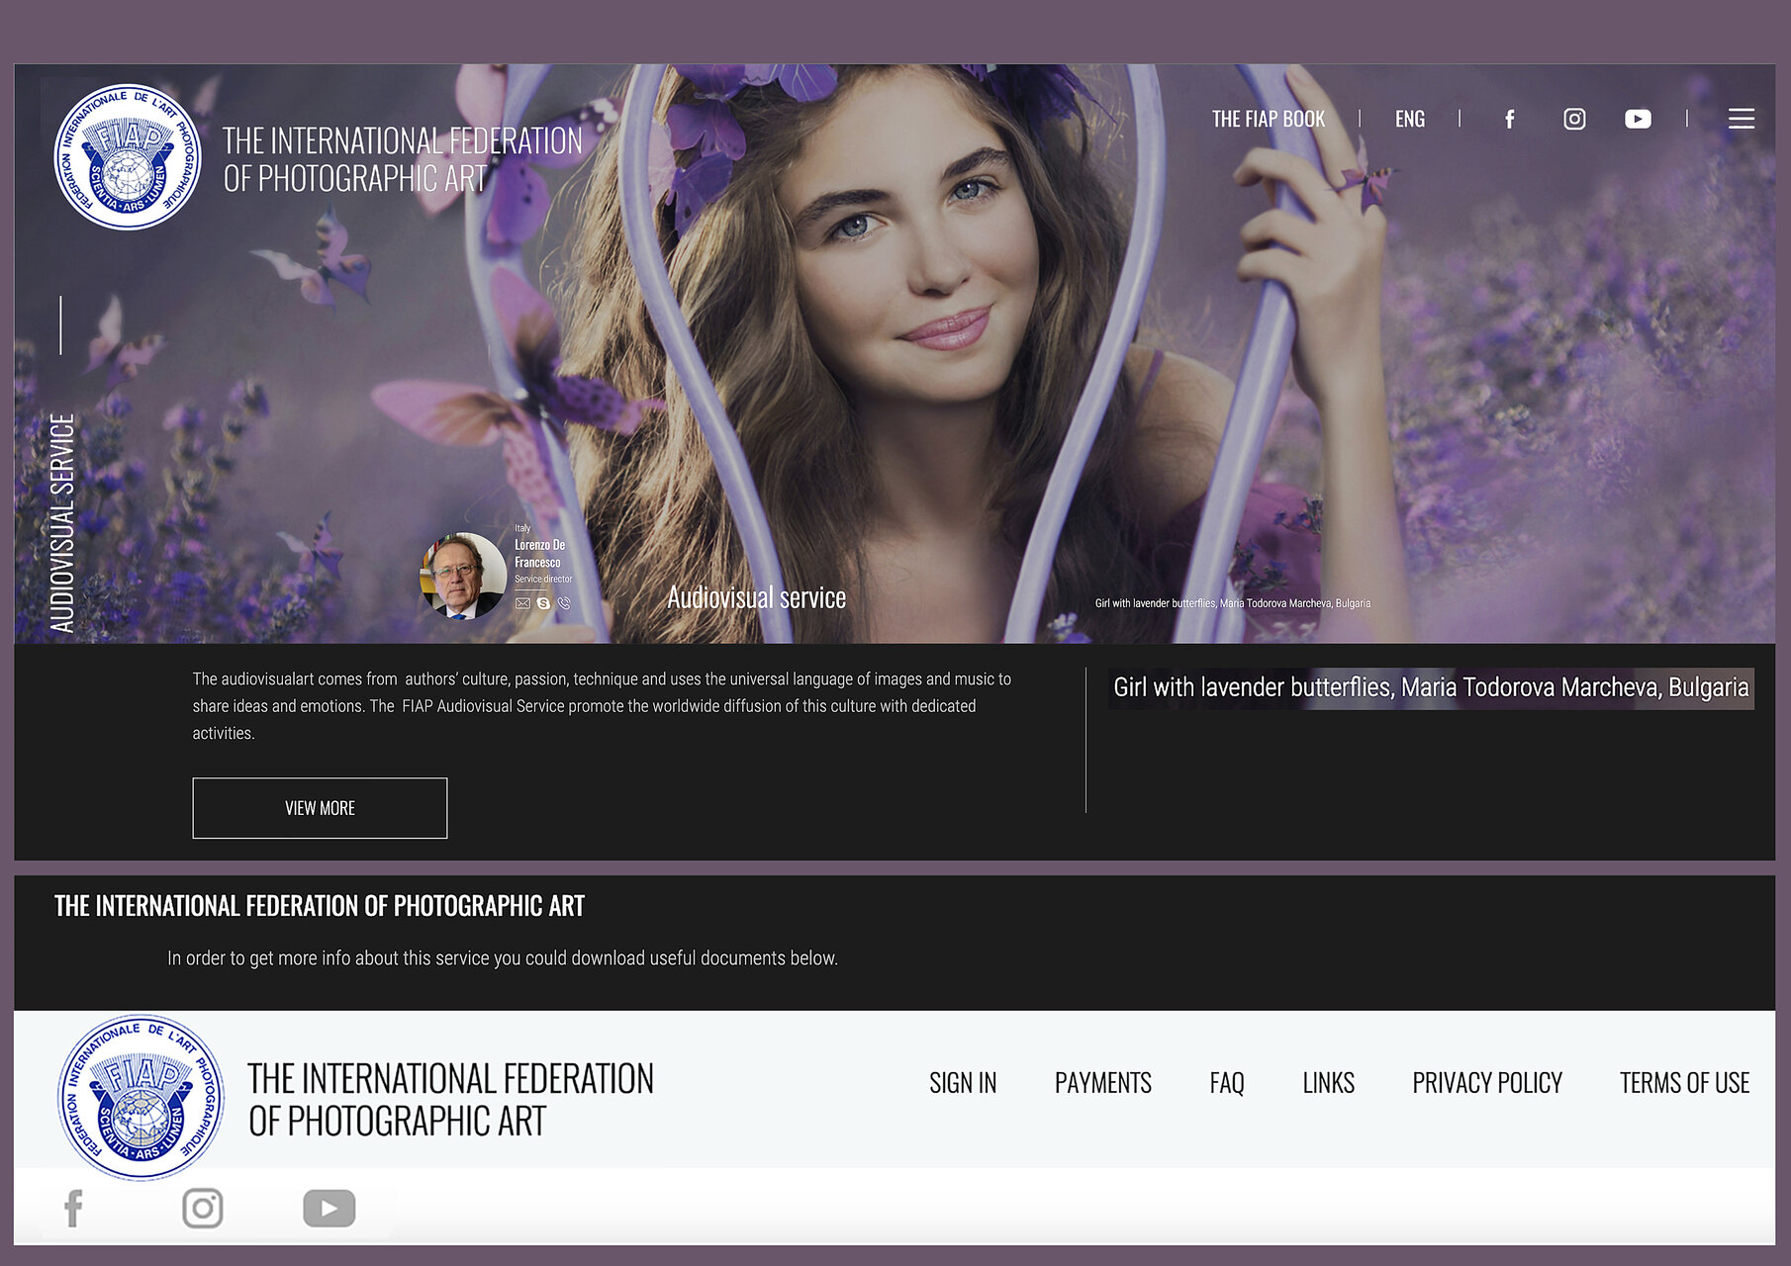The height and width of the screenshot is (1266, 1791).
Task: Click Lorenzo De Francesco's profile photo
Action: (x=462, y=577)
